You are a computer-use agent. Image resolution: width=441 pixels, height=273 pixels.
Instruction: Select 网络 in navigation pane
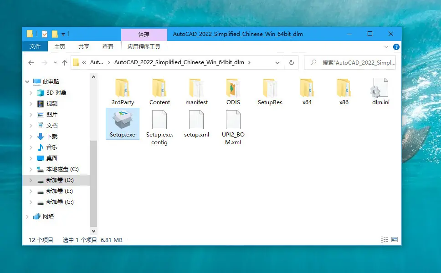tap(48, 216)
